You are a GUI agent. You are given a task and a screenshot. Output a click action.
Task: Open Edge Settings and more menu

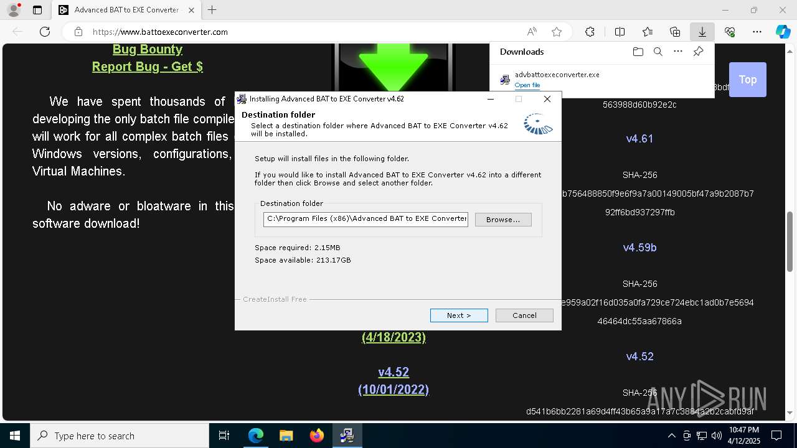pyautogui.click(x=757, y=32)
